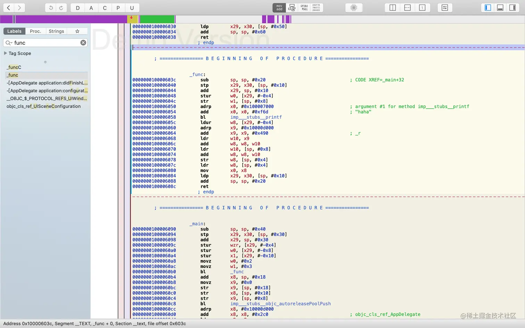
Task: Open the starred bookmarks tab
Action: click(x=77, y=31)
